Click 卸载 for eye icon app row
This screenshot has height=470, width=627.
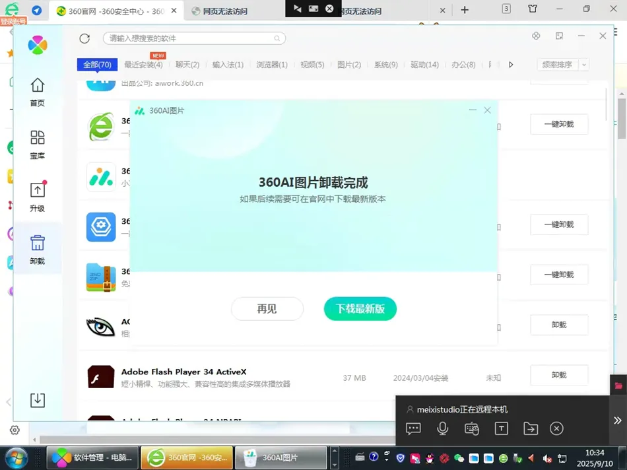point(559,325)
